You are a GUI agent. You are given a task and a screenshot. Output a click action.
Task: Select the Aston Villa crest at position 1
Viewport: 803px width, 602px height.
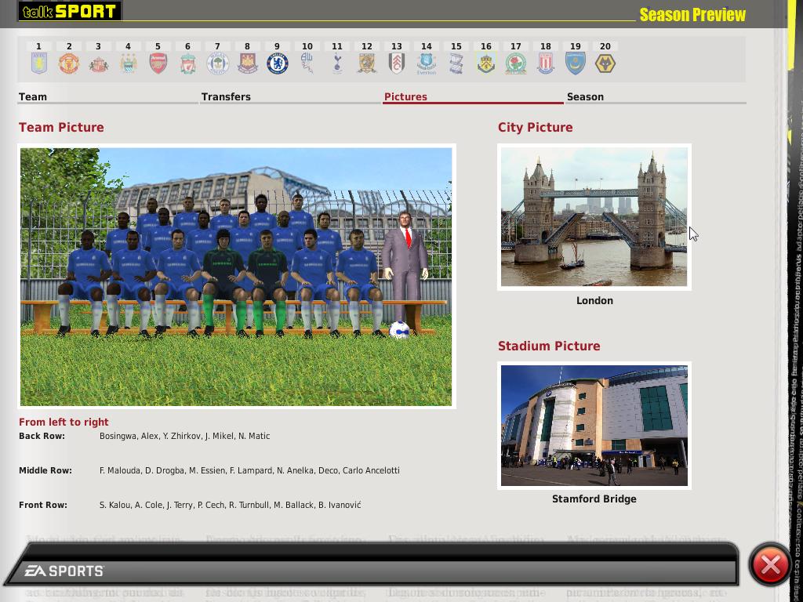pos(38,63)
